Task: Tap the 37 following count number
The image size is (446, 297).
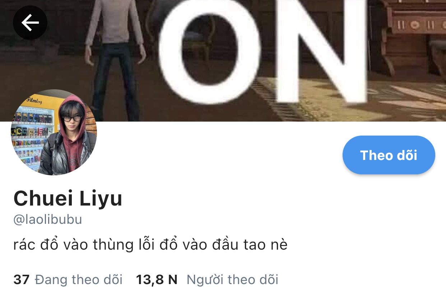Action: pos(21,279)
